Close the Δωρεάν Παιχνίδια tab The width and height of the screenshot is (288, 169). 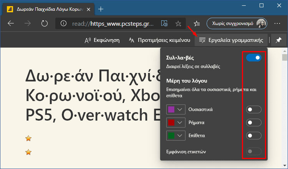89,9
